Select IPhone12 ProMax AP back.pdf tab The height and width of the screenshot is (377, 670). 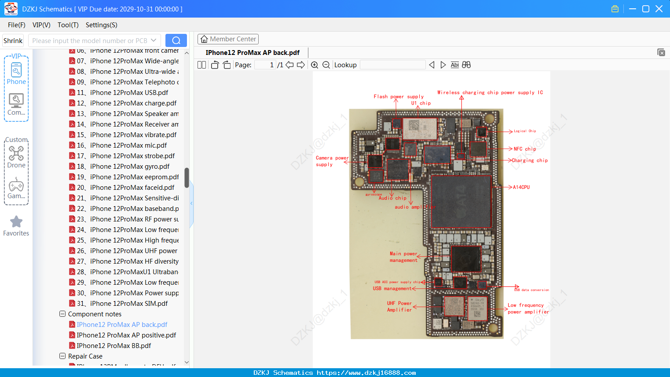[253, 53]
